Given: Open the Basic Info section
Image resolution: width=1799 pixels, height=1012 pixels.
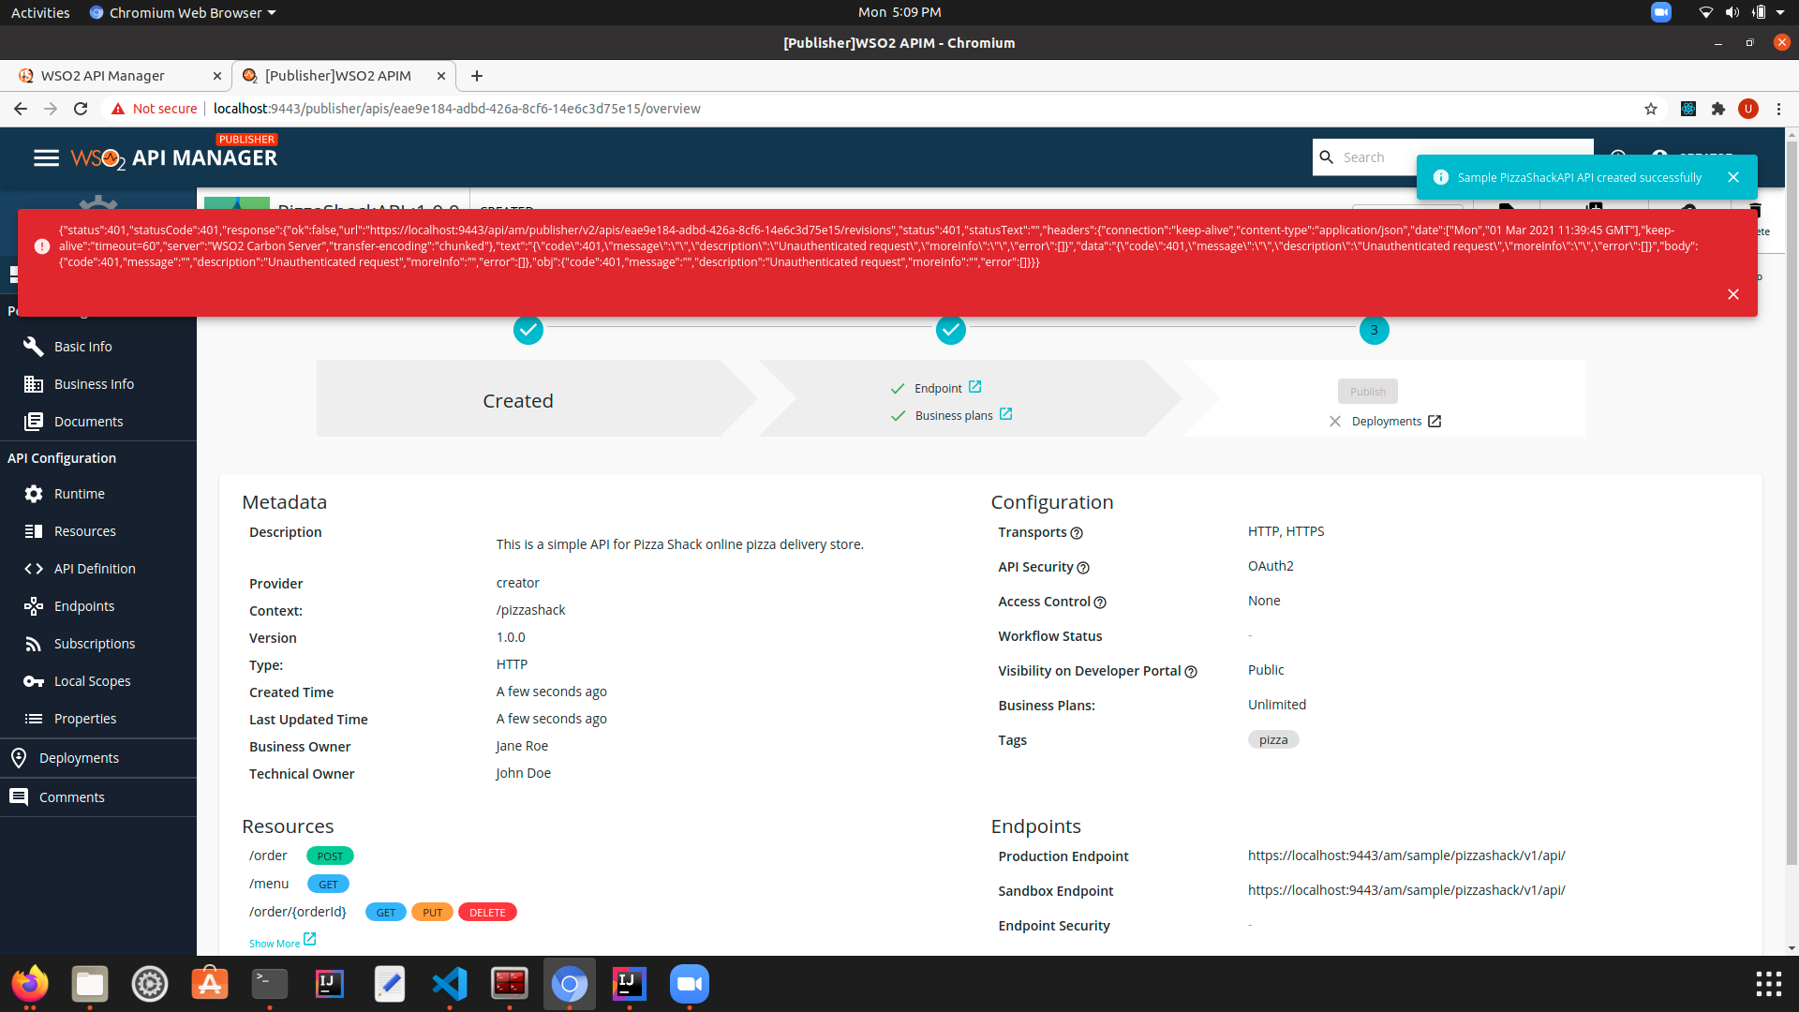Looking at the screenshot, I should [82, 346].
